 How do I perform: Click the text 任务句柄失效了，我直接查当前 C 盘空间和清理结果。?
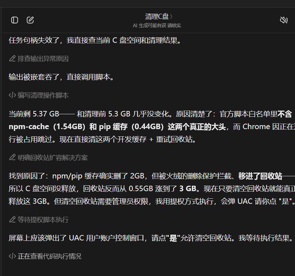[x=95, y=41]
